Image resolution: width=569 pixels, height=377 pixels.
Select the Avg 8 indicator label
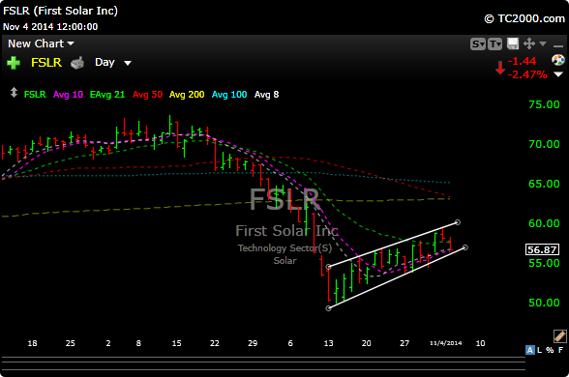267,95
